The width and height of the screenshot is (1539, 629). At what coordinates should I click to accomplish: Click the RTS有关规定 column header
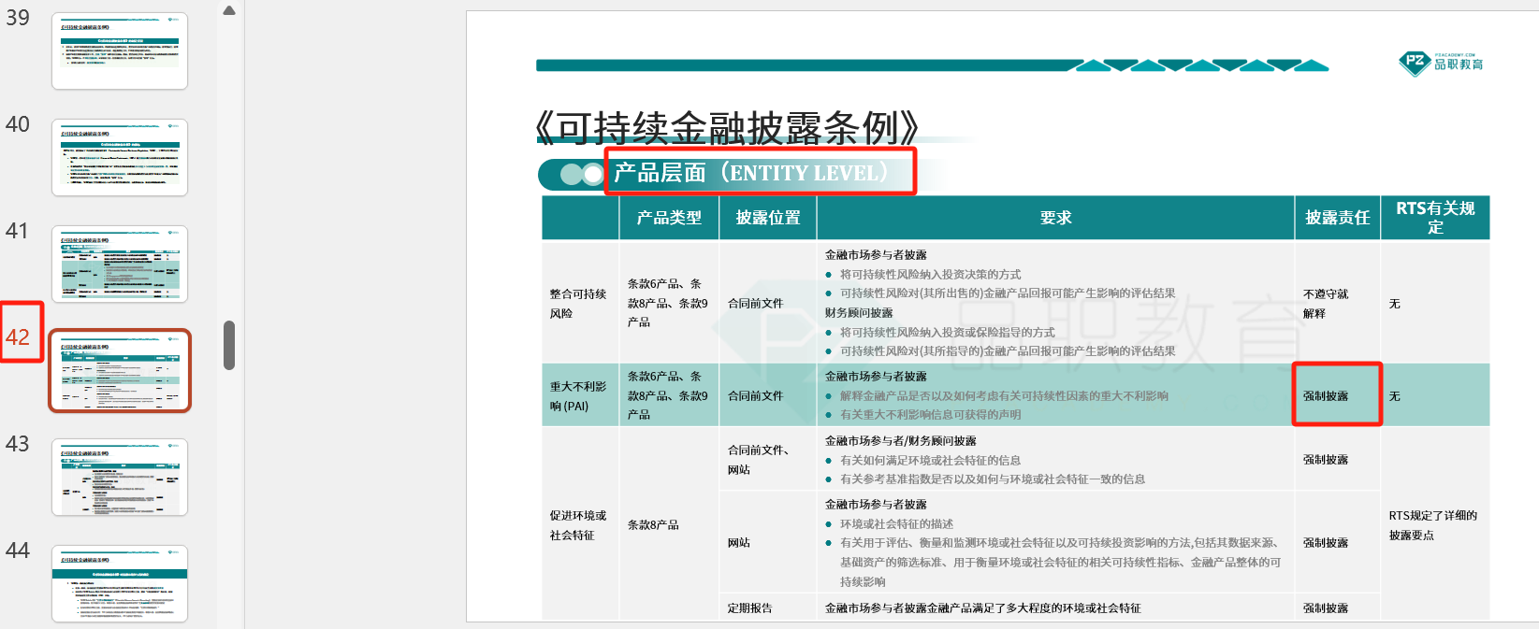click(x=1435, y=218)
